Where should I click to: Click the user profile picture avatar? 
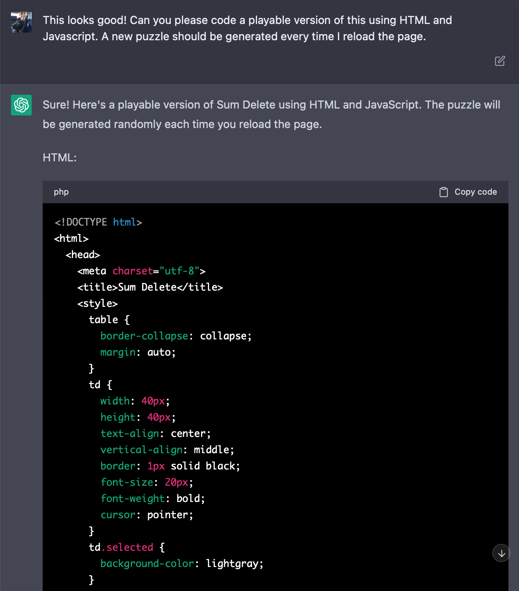(21, 22)
